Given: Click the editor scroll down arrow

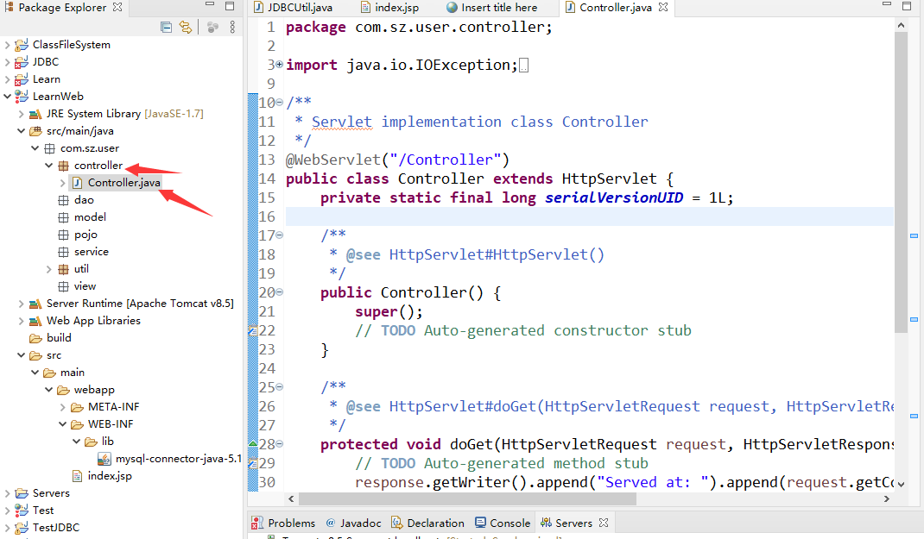Looking at the screenshot, I should point(901,485).
